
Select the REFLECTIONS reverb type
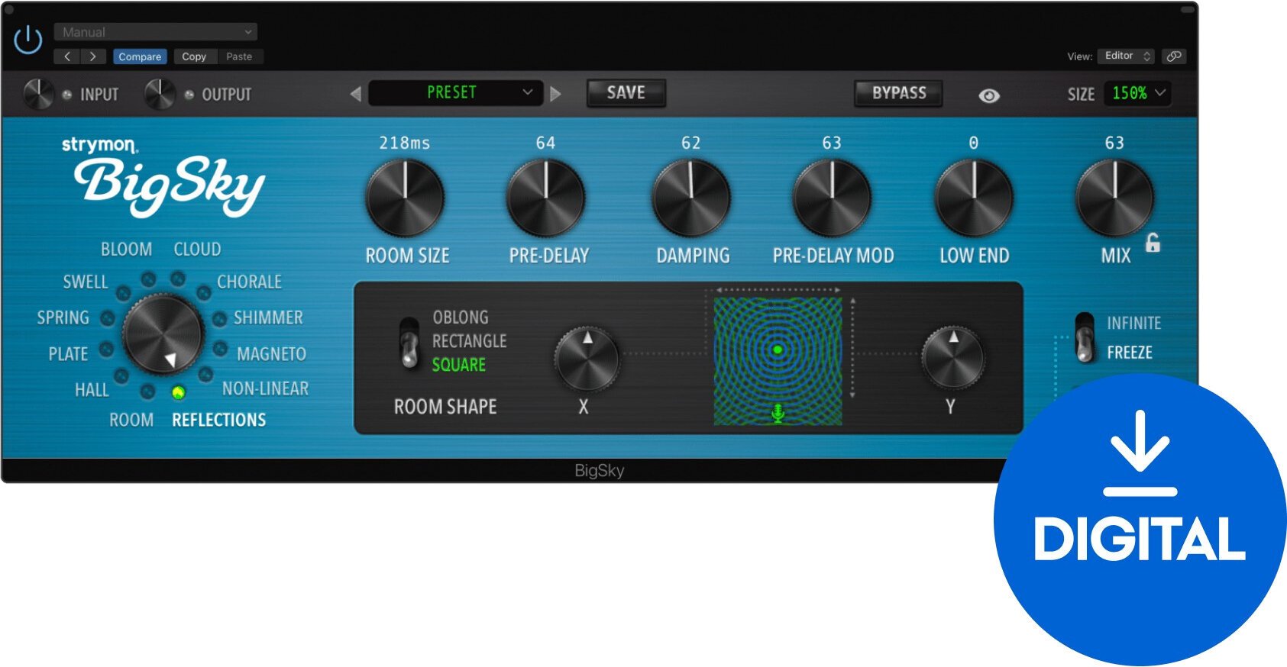218,420
